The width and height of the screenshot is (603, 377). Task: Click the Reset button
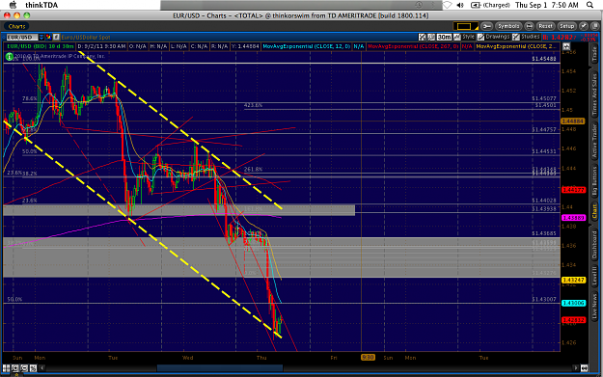[x=545, y=26]
